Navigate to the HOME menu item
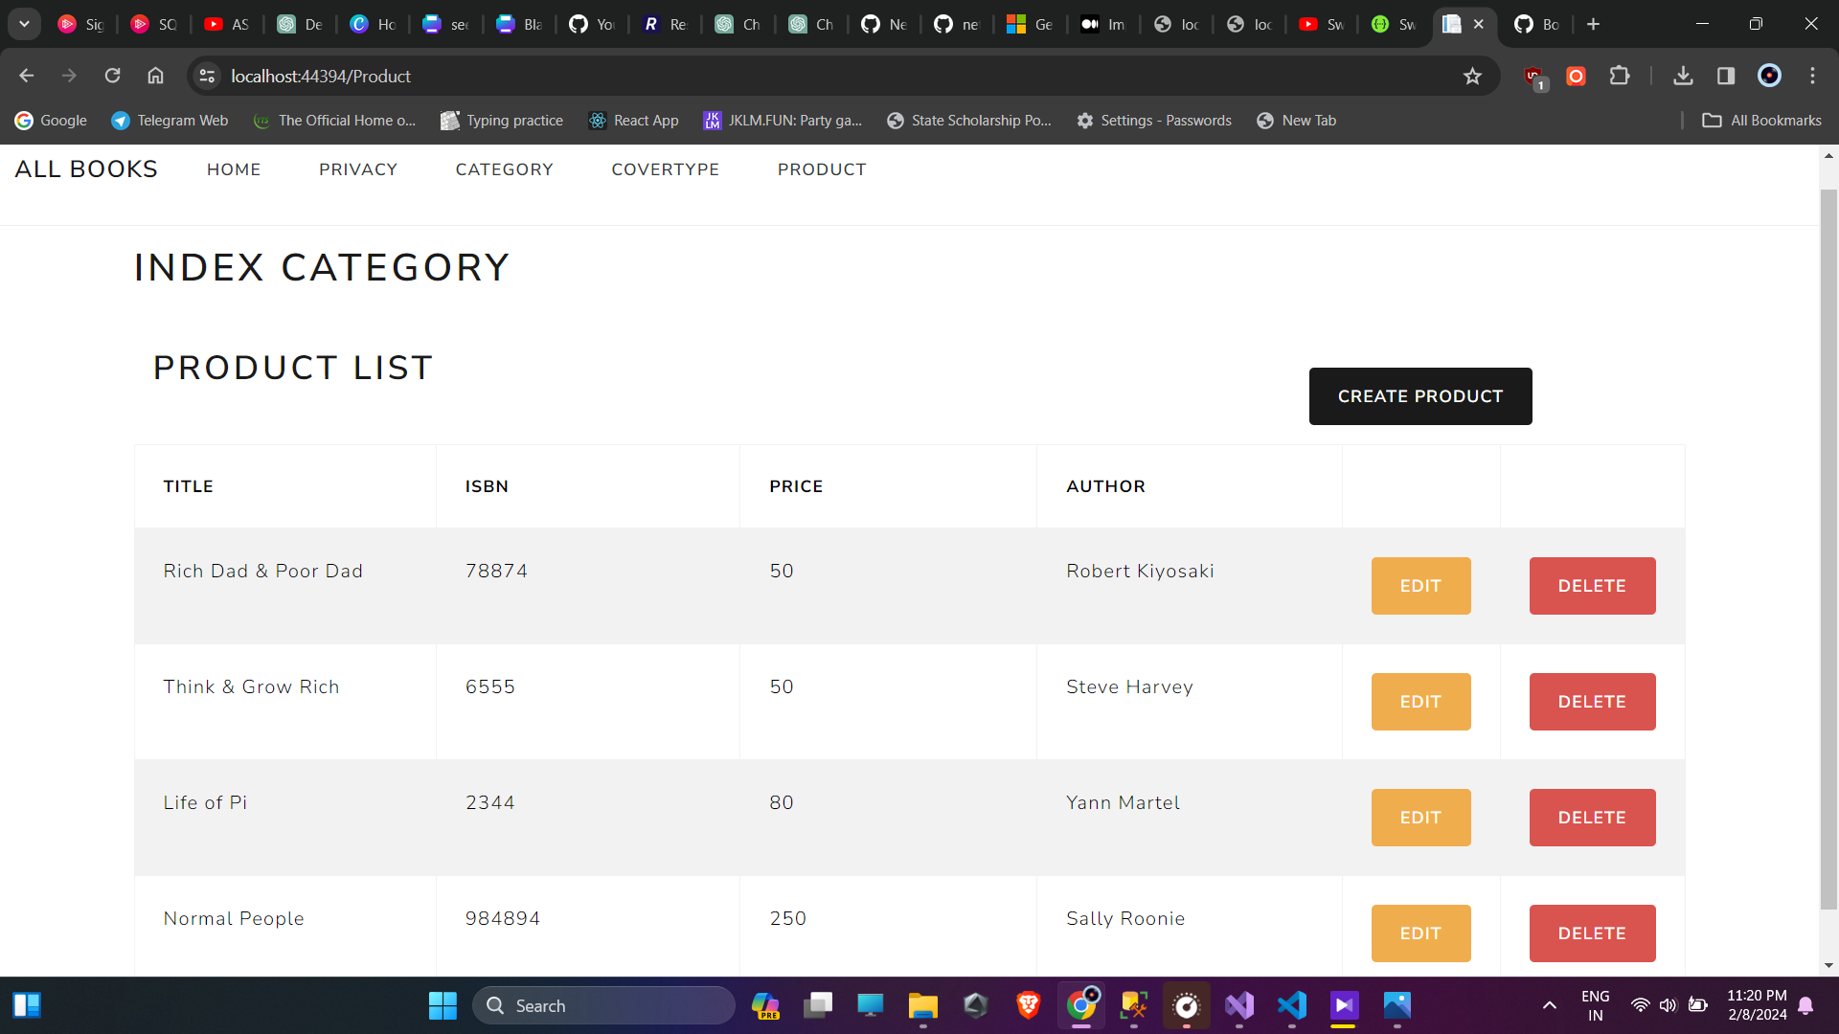 pos(234,169)
